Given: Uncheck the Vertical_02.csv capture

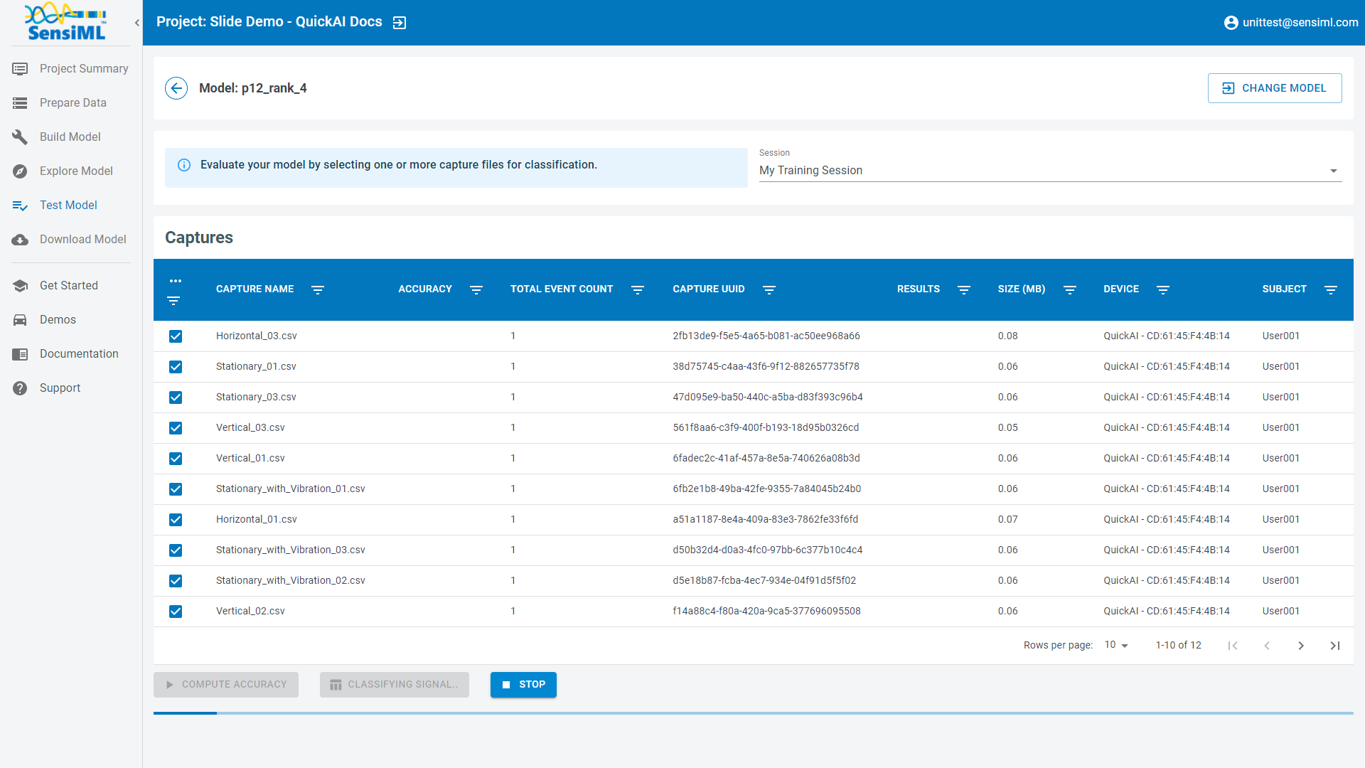Looking at the screenshot, I should pos(176,612).
